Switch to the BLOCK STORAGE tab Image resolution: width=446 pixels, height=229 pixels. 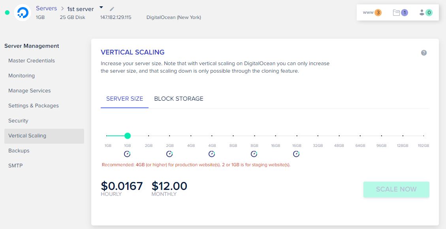coord(179,99)
